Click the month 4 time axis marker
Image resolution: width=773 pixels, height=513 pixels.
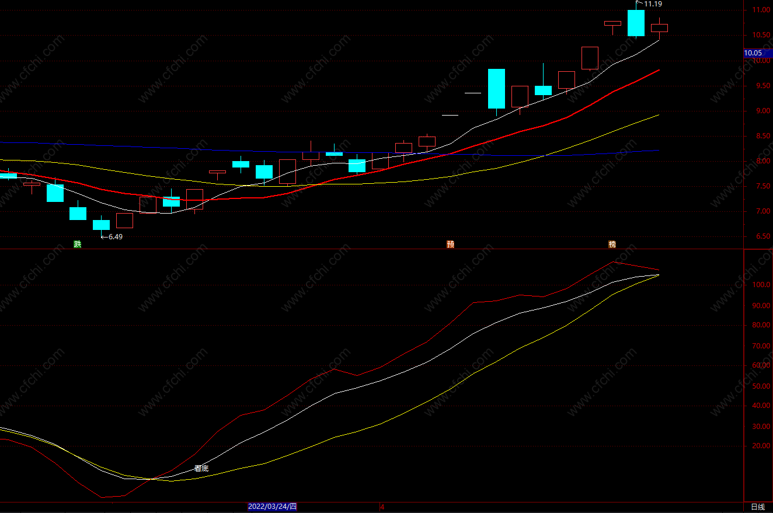coord(382,507)
